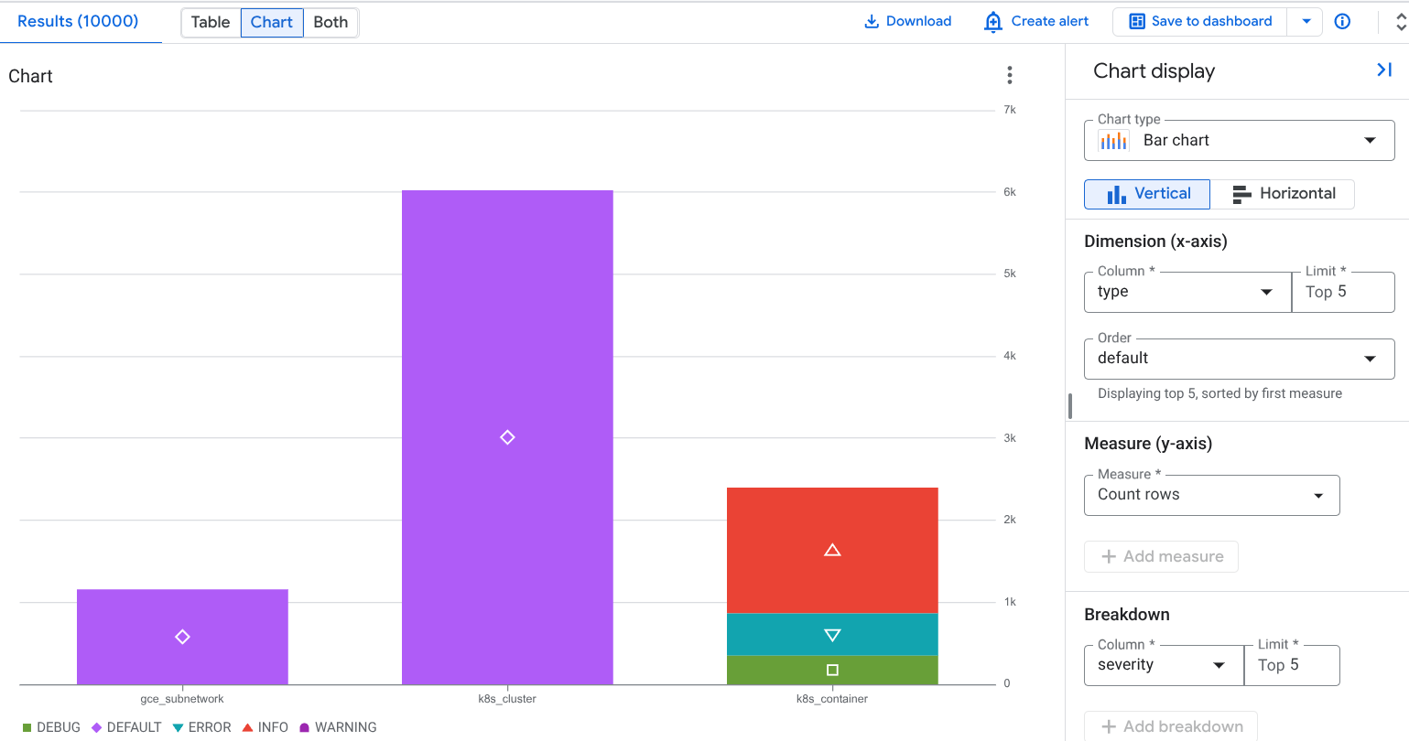Click the info circle icon
The height and width of the screenshot is (741, 1409).
click(1342, 21)
